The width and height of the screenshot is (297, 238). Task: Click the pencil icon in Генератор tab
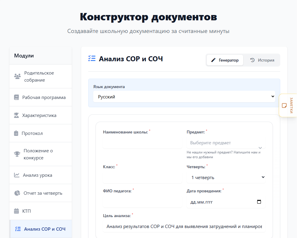point(213,60)
